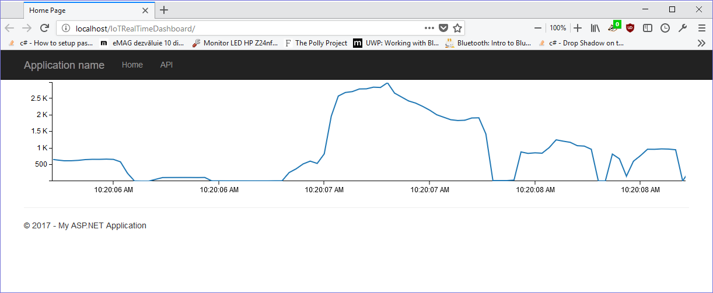
Task: Zoom in with the plus button
Action: [x=578, y=28]
